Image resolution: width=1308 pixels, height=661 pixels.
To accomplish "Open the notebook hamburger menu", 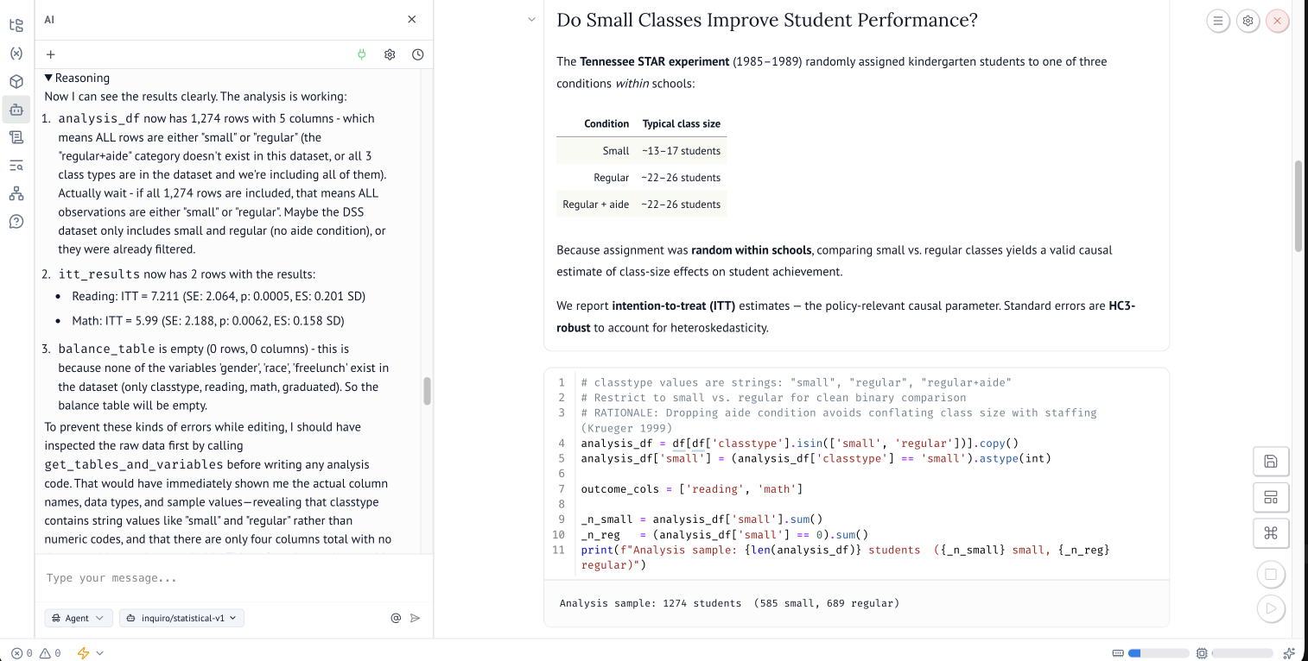I will pyautogui.click(x=1218, y=22).
